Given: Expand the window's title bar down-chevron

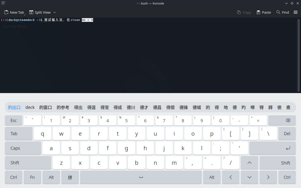Looking at the screenshot, I should coord(286,3).
